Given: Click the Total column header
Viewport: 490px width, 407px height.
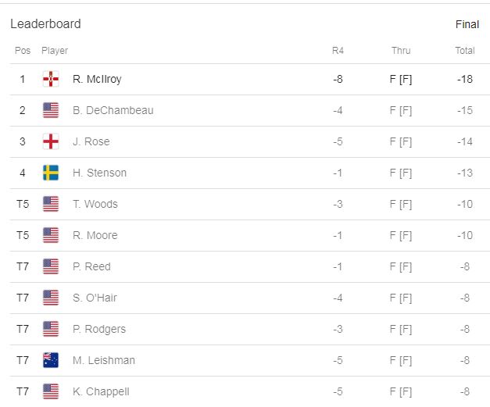Looking at the screenshot, I should (x=465, y=51).
